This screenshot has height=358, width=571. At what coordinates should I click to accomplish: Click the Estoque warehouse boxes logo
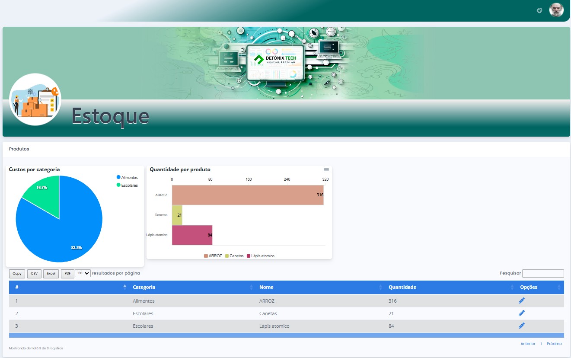[35, 99]
